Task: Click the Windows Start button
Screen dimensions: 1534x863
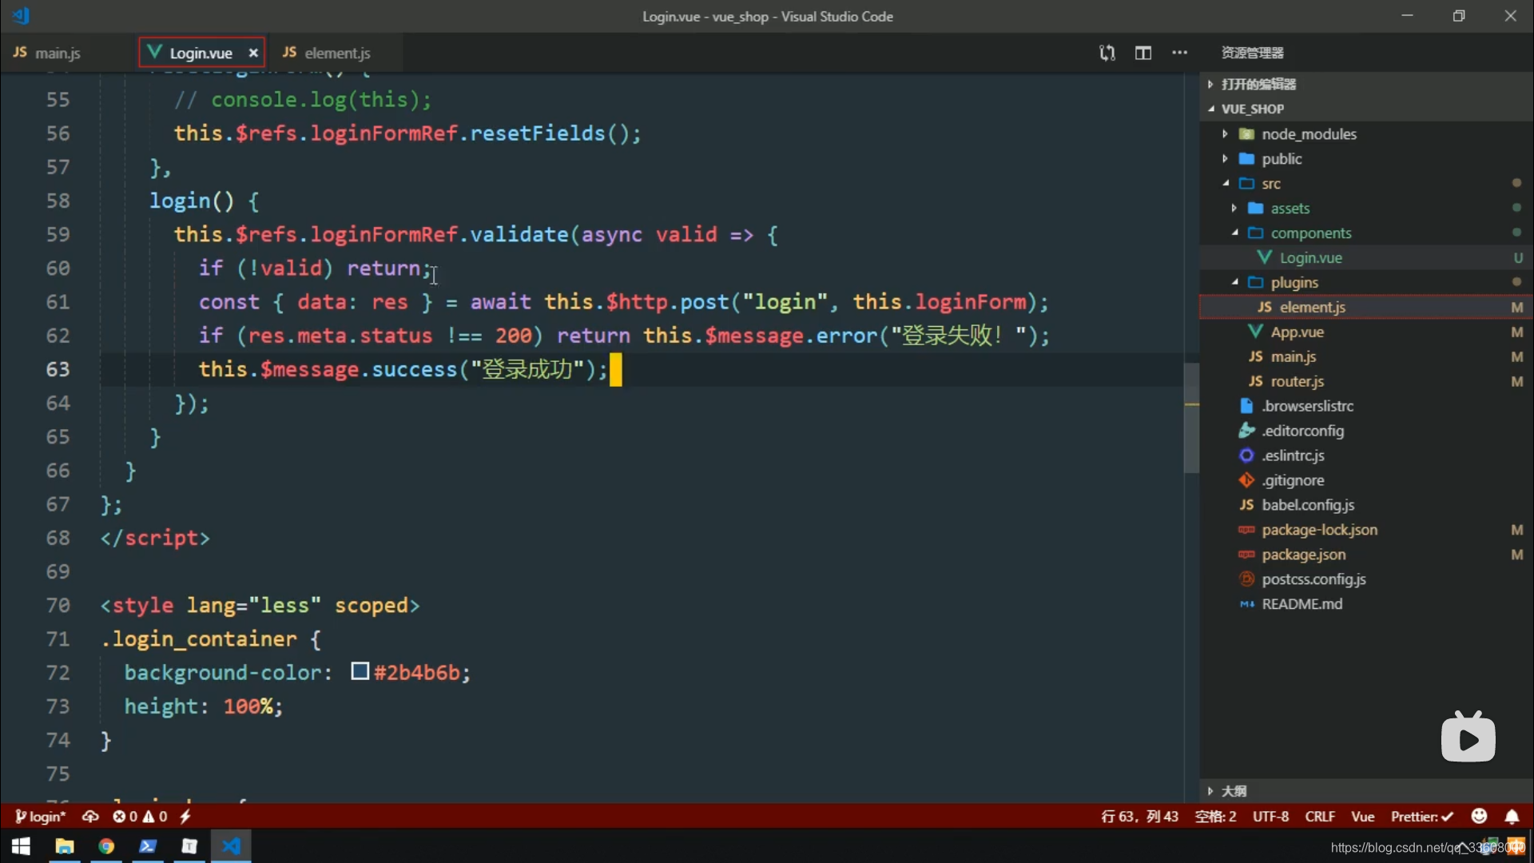Action: pos(21,846)
